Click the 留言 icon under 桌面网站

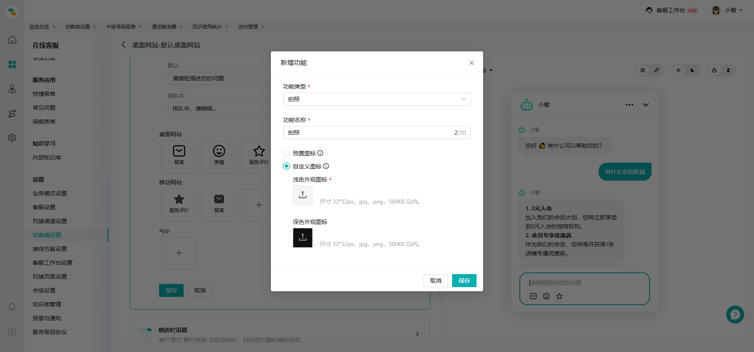tap(179, 156)
